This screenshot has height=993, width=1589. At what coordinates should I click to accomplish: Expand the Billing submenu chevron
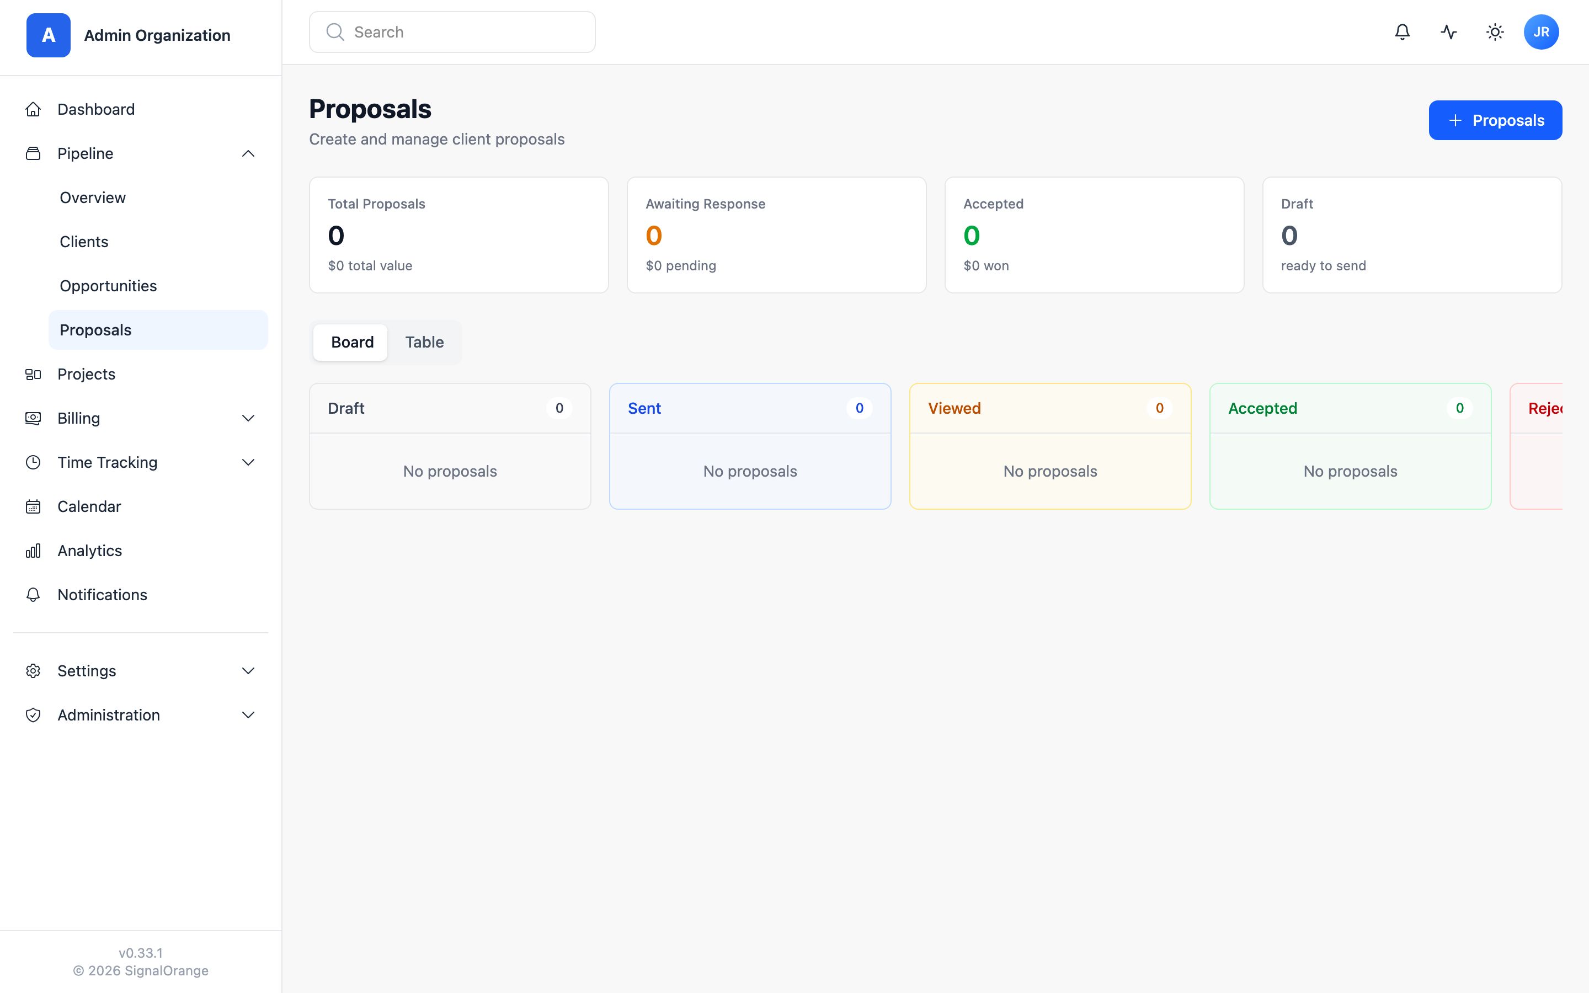(x=248, y=418)
